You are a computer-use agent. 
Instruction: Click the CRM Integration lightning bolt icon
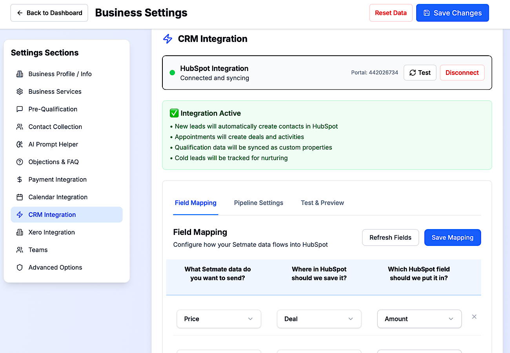(20, 215)
